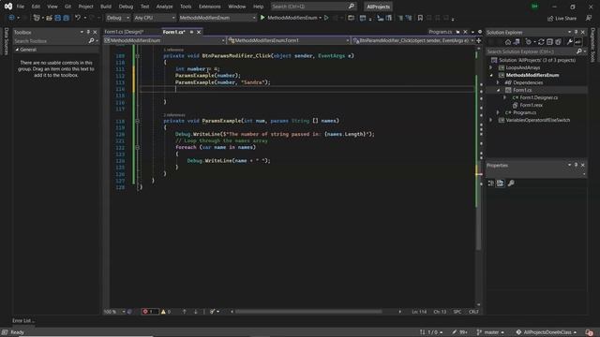Screen dimensions: 600x337
Task: Click the Visual Studio logo icon
Action: [x=8, y=7]
